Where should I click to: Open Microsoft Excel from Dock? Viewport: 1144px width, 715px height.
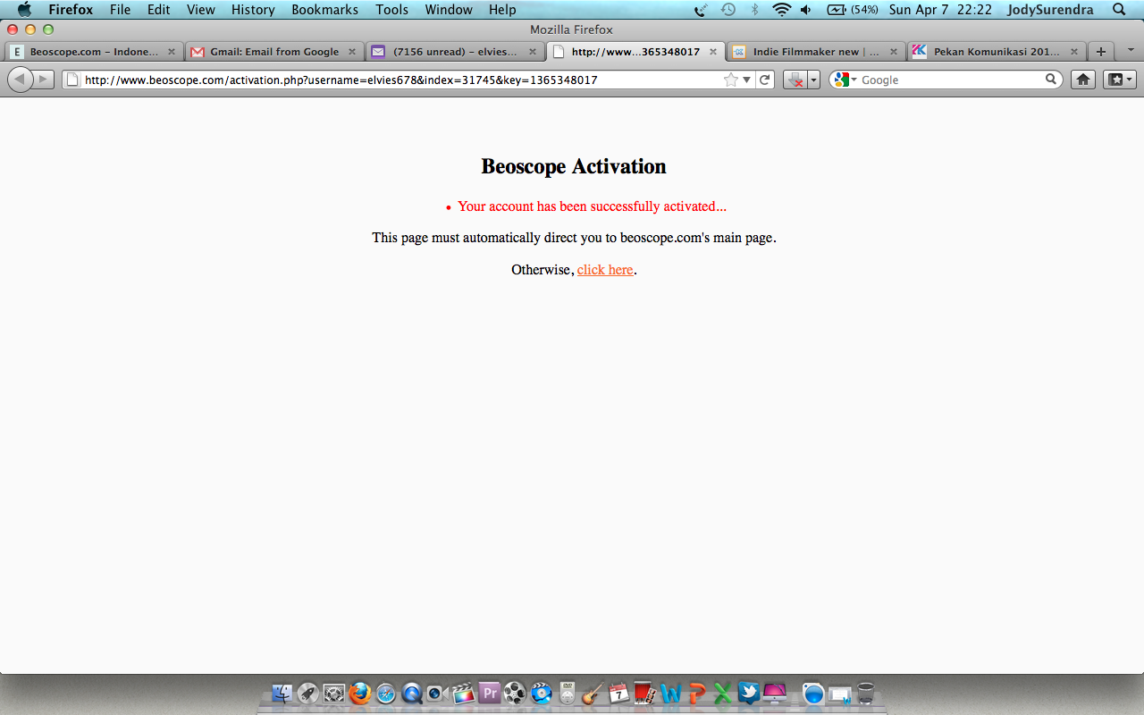[722, 693]
